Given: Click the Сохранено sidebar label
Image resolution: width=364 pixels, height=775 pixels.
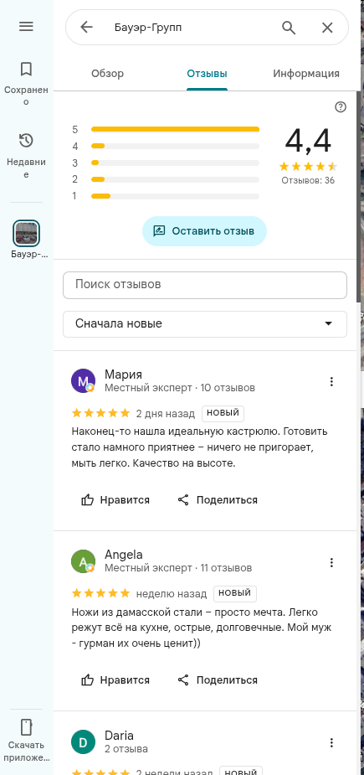Looking at the screenshot, I should pos(26,96).
